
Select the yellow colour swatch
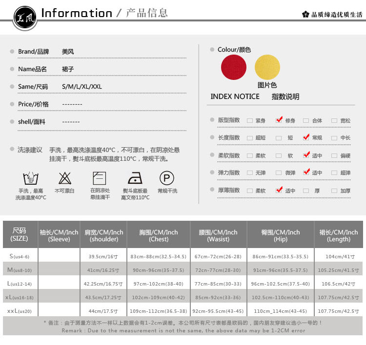[x=267, y=67]
